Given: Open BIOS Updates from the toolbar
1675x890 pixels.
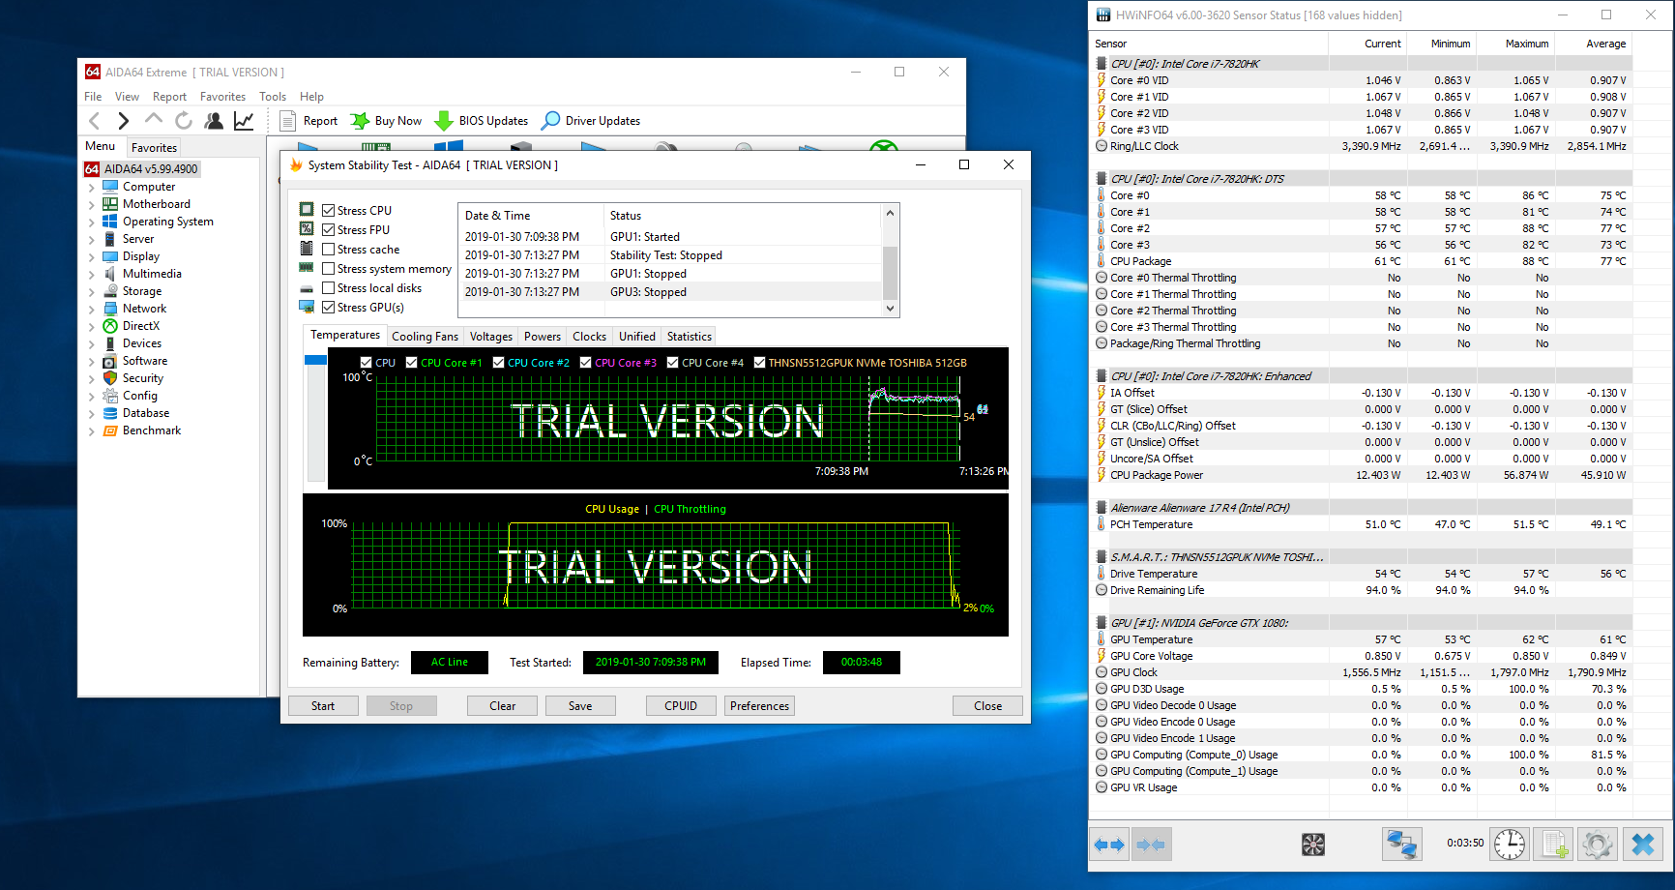Looking at the screenshot, I should [x=481, y=121].
